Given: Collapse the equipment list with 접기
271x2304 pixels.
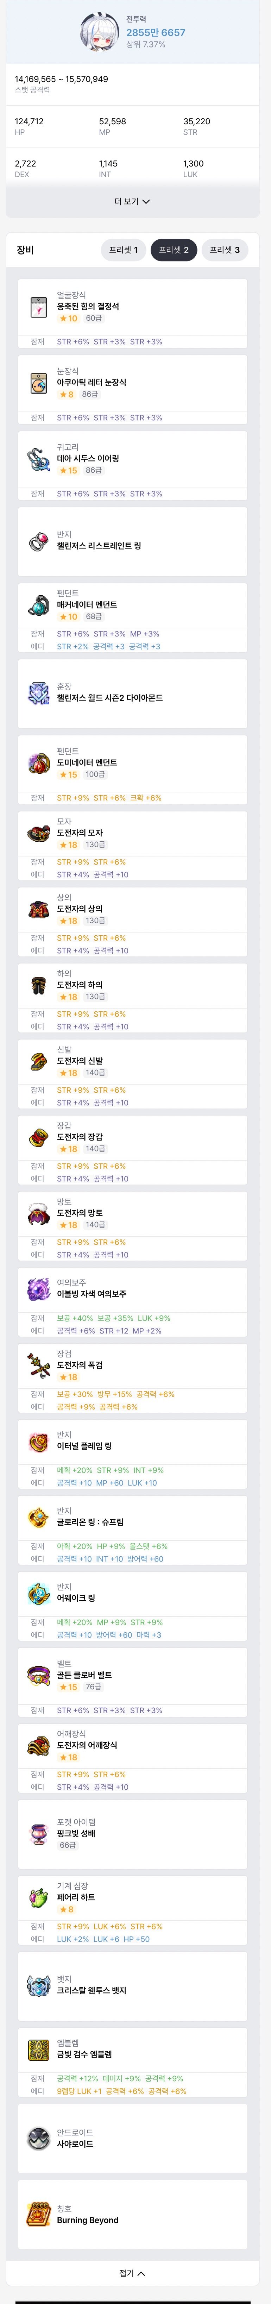Looking at the screenshot, I should tap(132, 2273).
